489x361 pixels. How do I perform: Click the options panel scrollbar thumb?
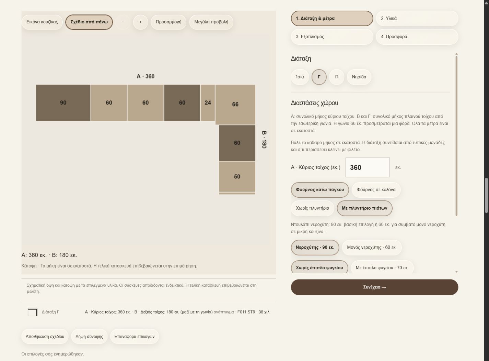pyautogui.click(x=456, y=136)
